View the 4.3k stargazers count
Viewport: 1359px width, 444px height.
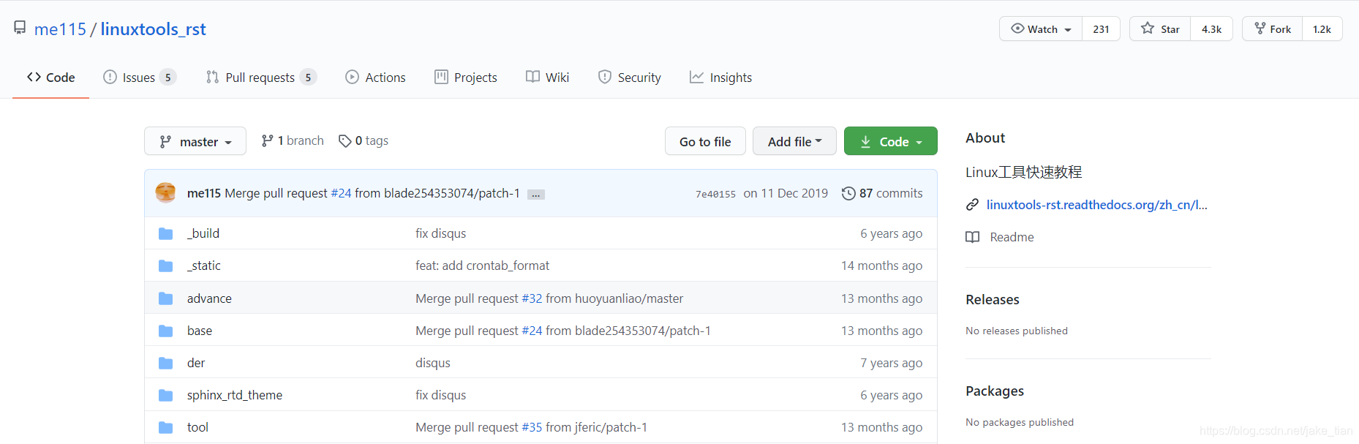click(x=1211, y=29)
